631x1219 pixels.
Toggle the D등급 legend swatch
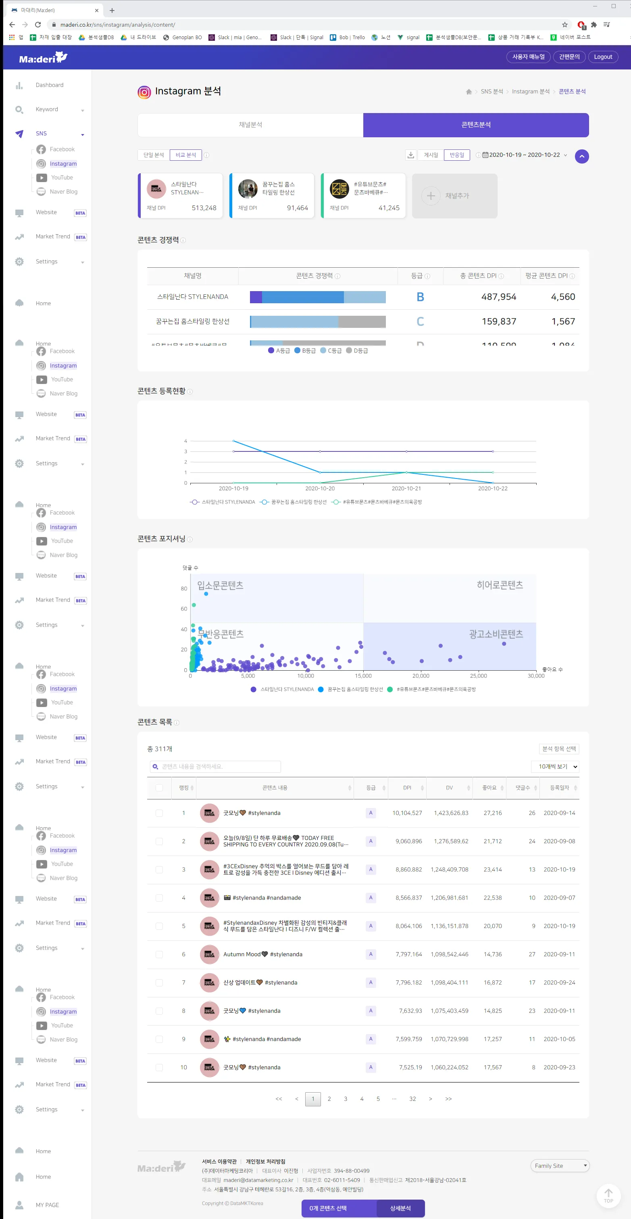coord(349,350)
